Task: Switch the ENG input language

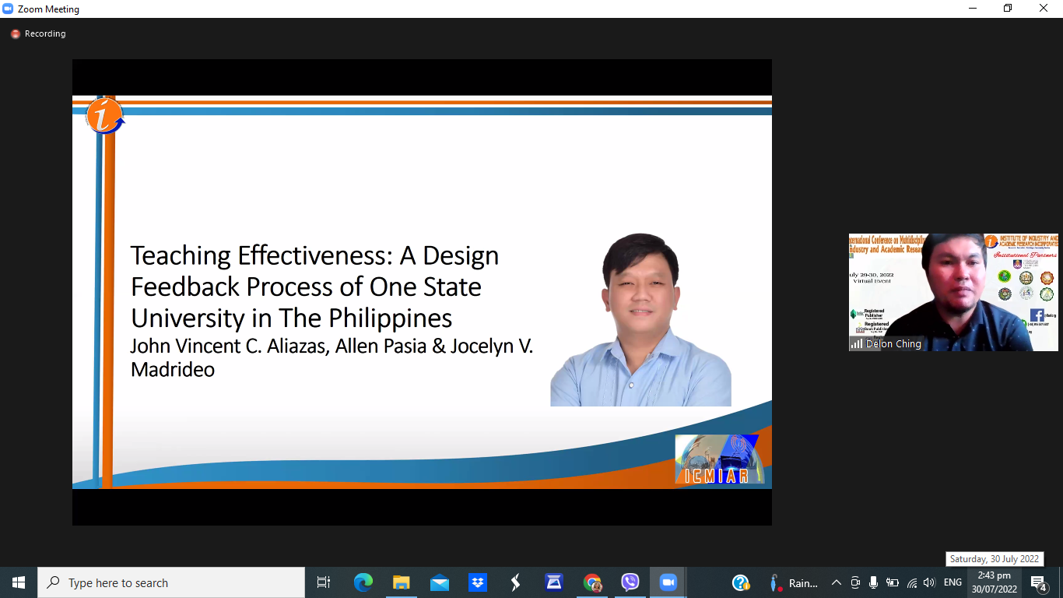Action: [952, 582]
